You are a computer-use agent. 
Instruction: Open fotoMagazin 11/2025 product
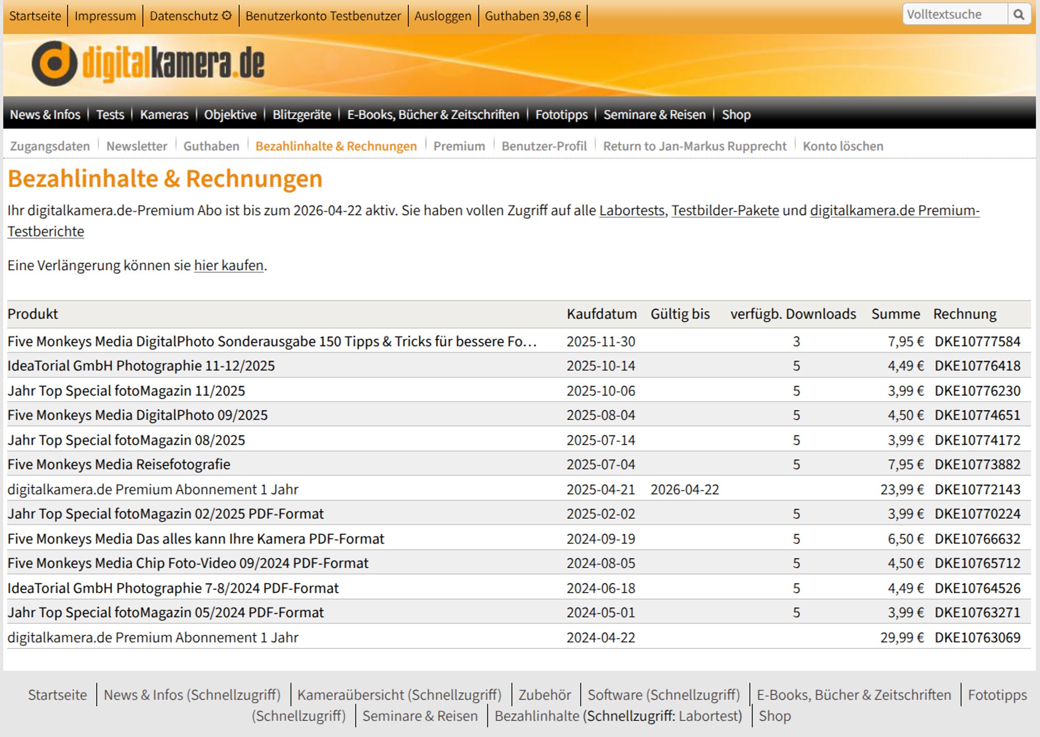pyautogui.click(x=126, y=391)
